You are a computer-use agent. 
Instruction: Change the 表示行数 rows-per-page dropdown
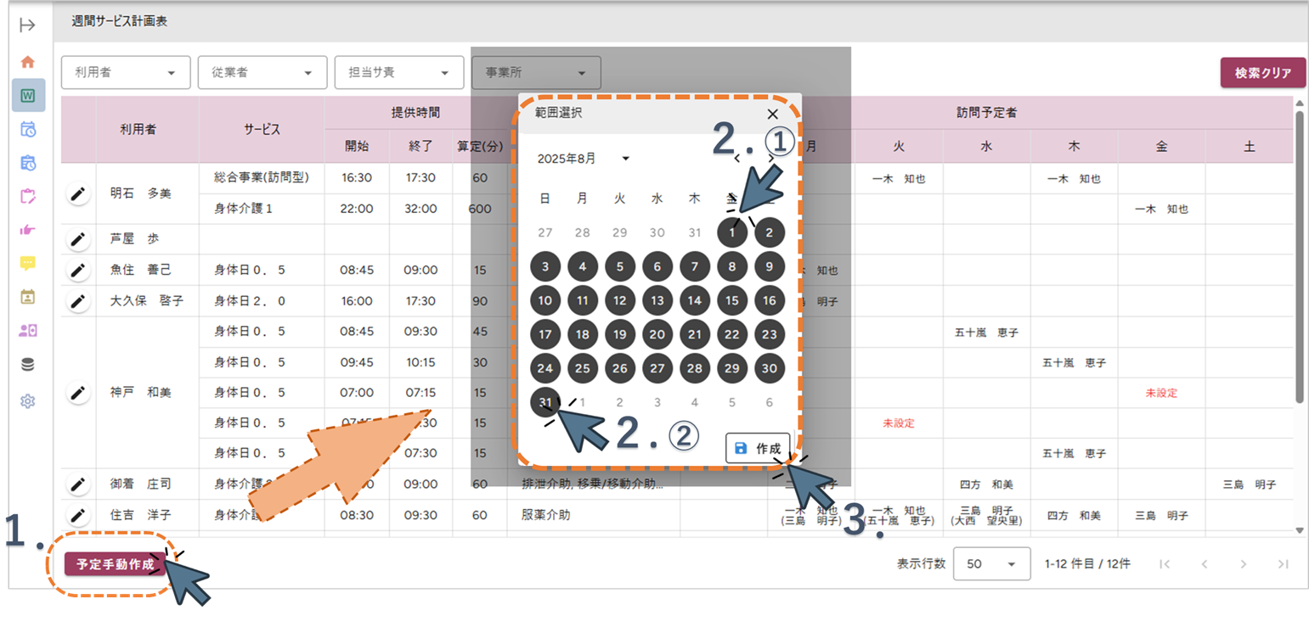click(992, 564)
